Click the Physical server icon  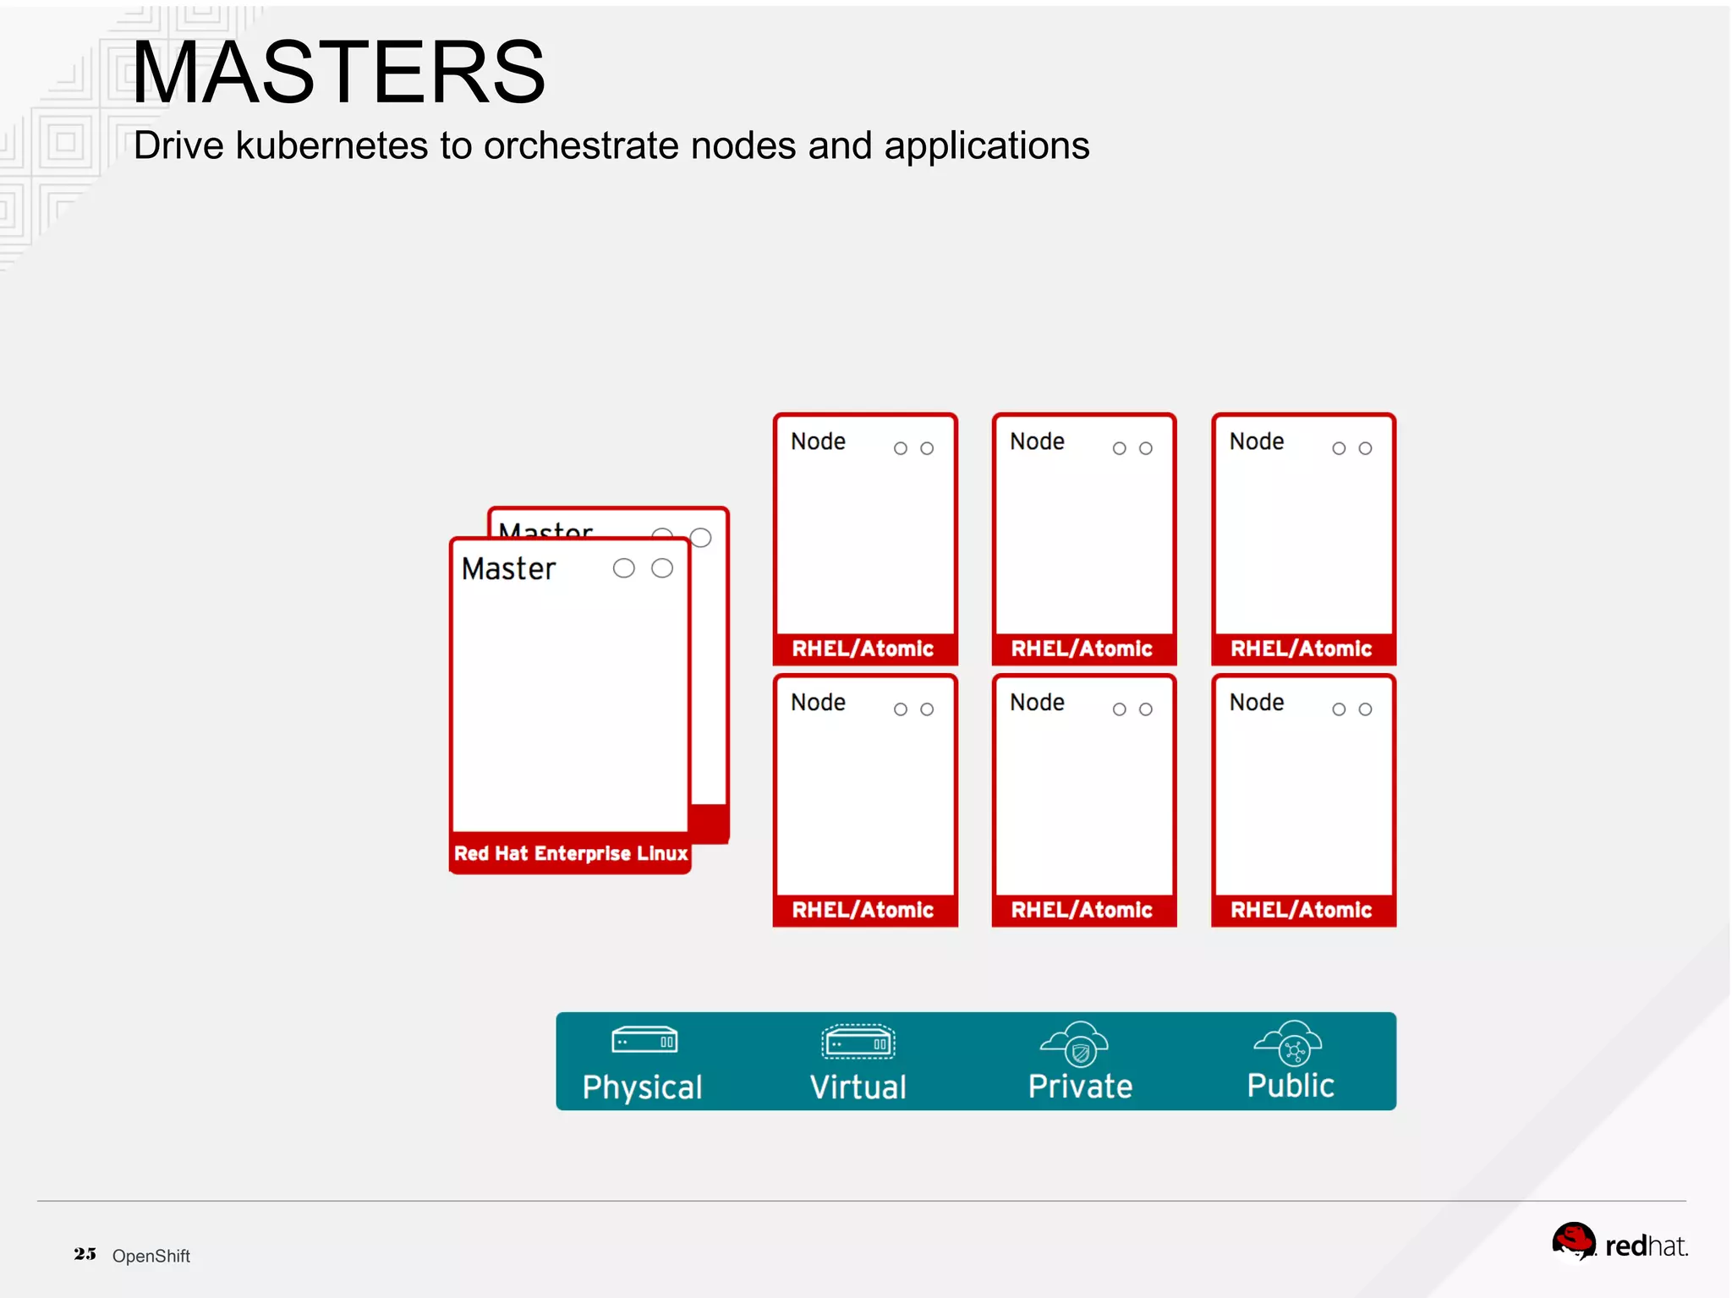(644, 1040)
